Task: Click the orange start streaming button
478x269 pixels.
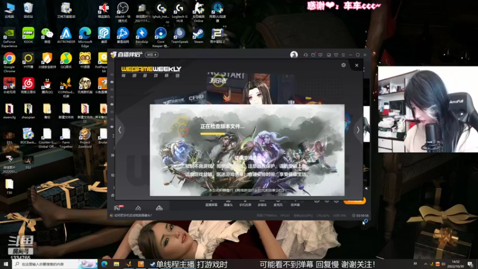Action: tap(354, 201)
